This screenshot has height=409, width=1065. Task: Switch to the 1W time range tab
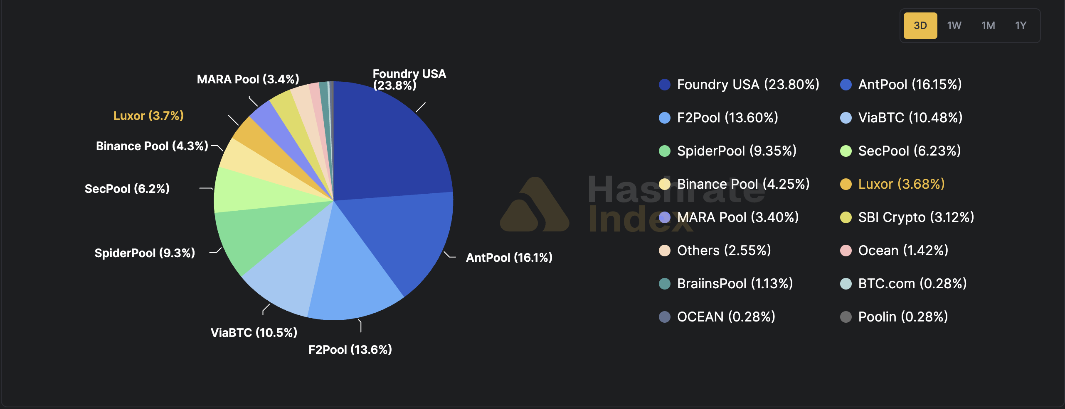coord(954,26)
